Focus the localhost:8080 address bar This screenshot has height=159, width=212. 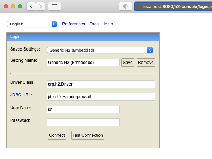coord(173,6)
